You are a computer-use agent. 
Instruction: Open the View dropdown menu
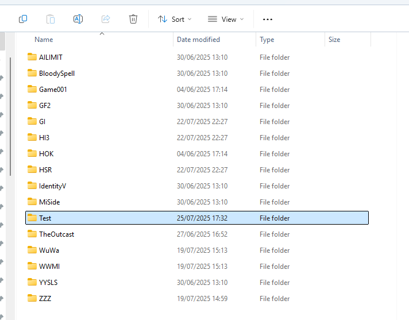(226, 20)
